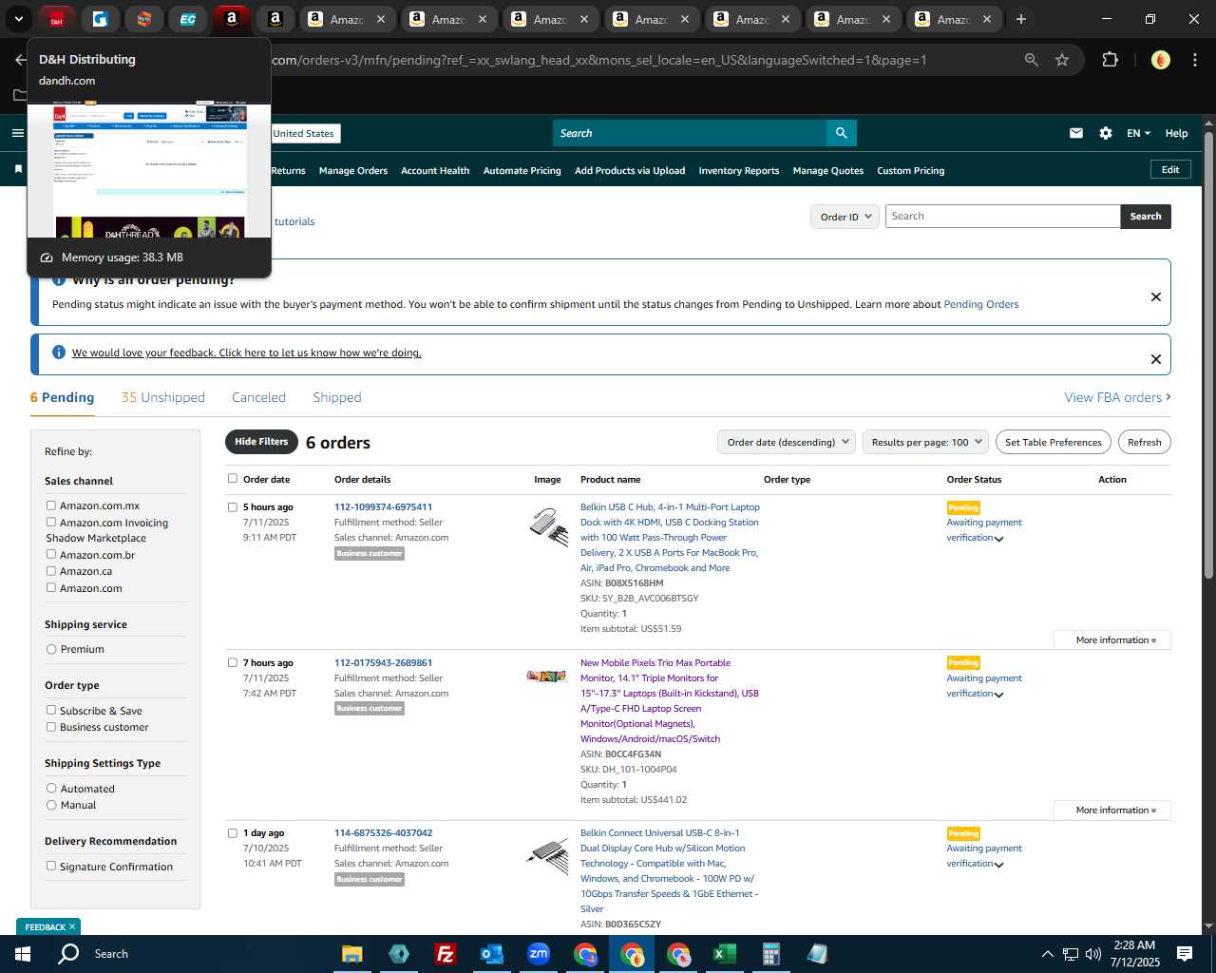Screen dimensions: 1216x973
Task: Dismiss the feedback request banner
Action: (1156, 359)
